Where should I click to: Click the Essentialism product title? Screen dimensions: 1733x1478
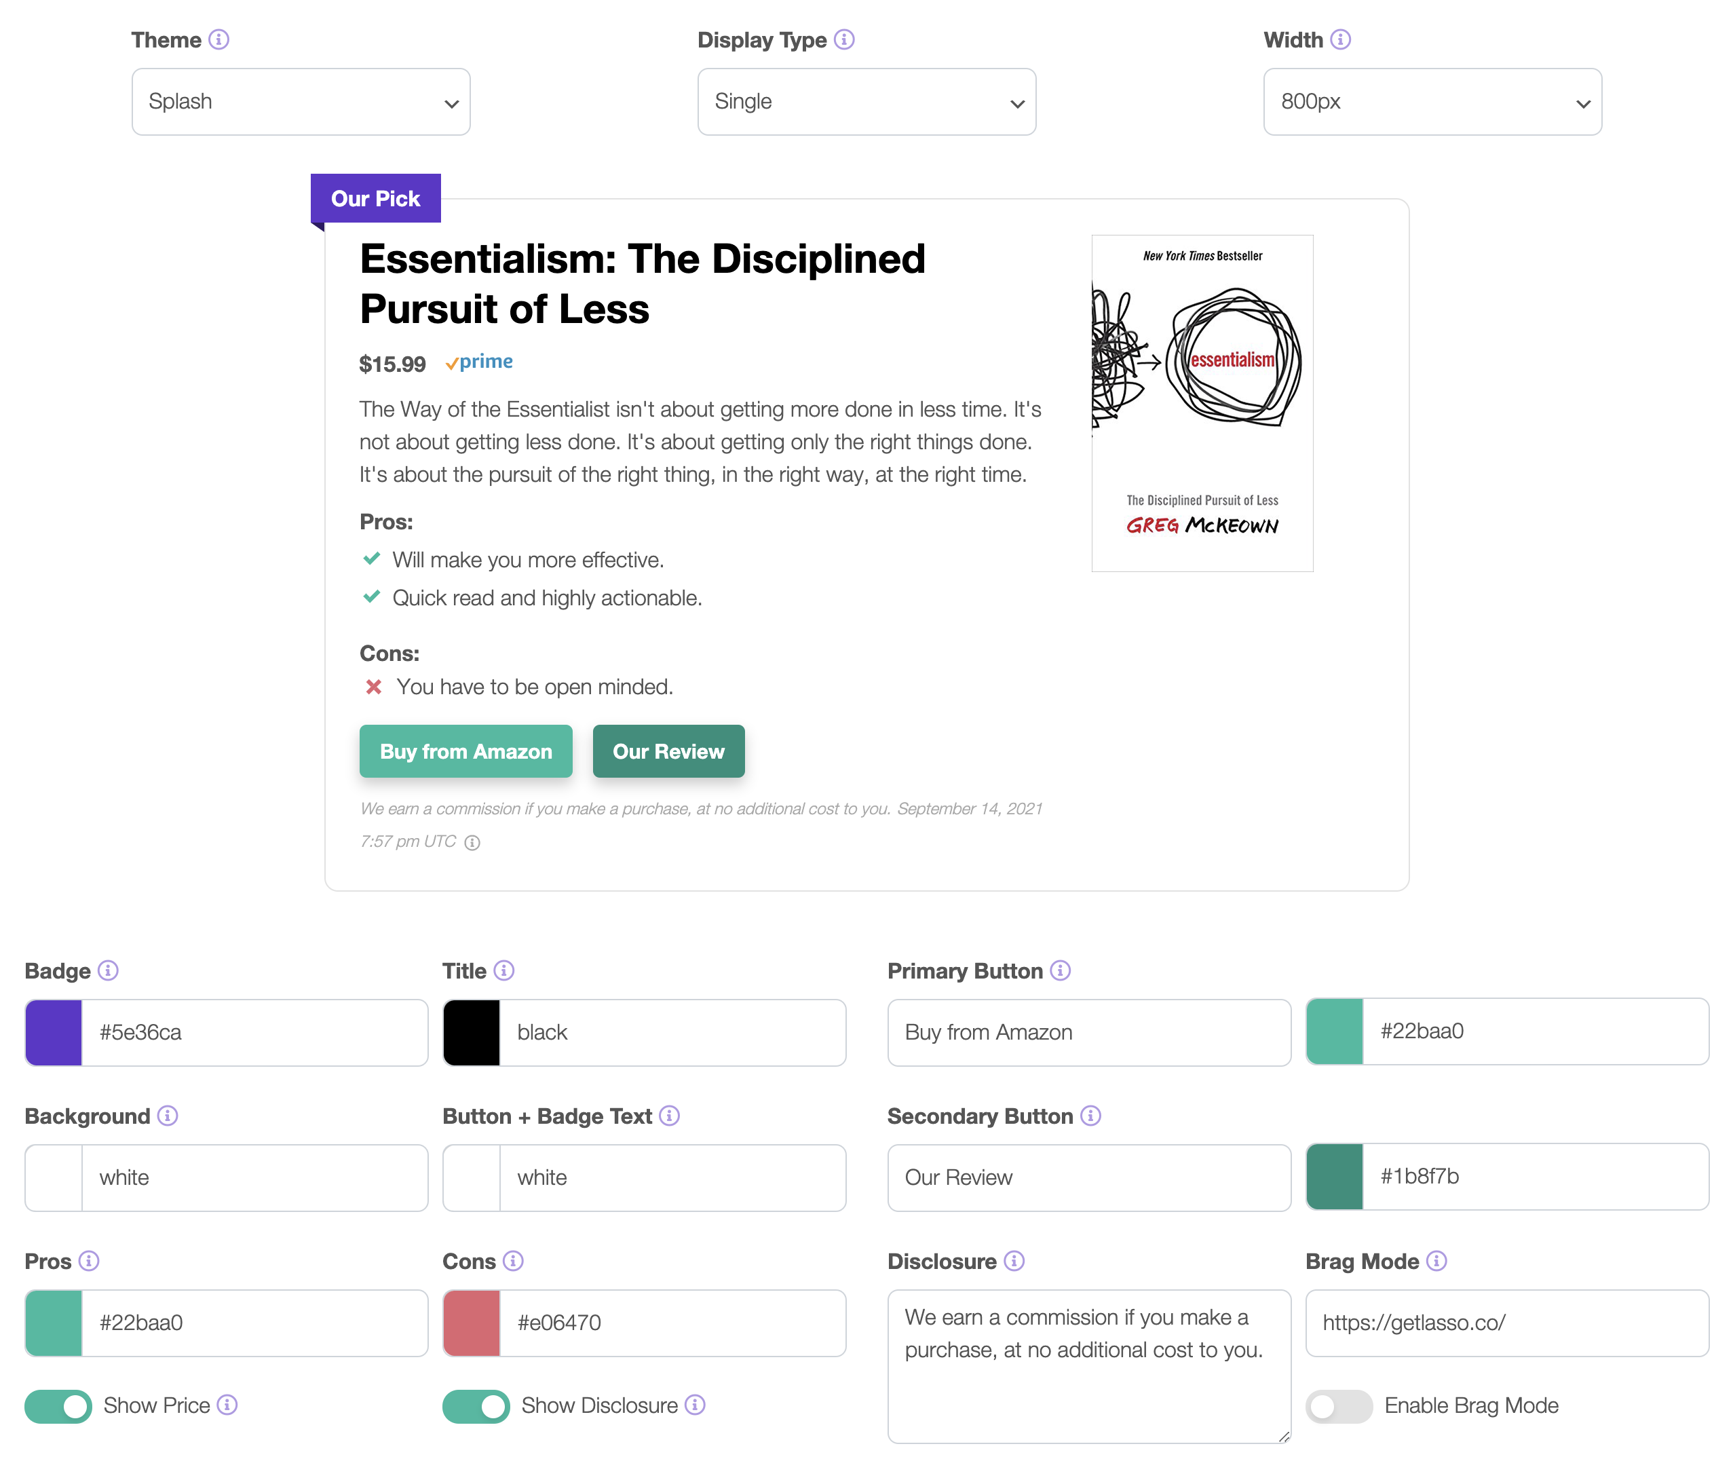tap(643, 284)
